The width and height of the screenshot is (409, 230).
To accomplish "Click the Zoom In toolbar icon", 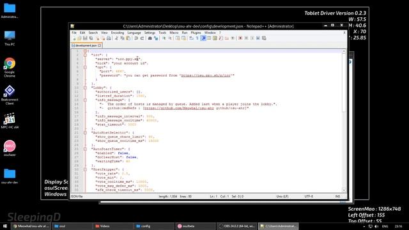I will coord(164,38).
